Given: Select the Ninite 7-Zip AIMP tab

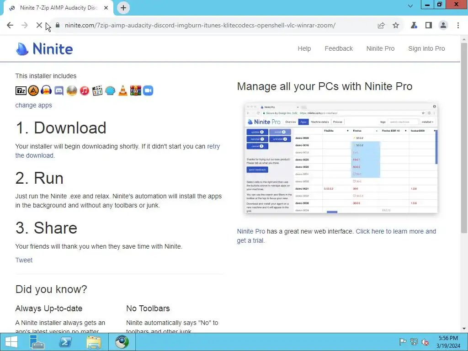Looking at the screenshot, I should (x=58, y=8).
